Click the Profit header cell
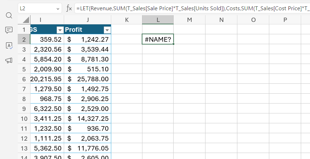Screen dimensions: 310x159 [88, 30]
